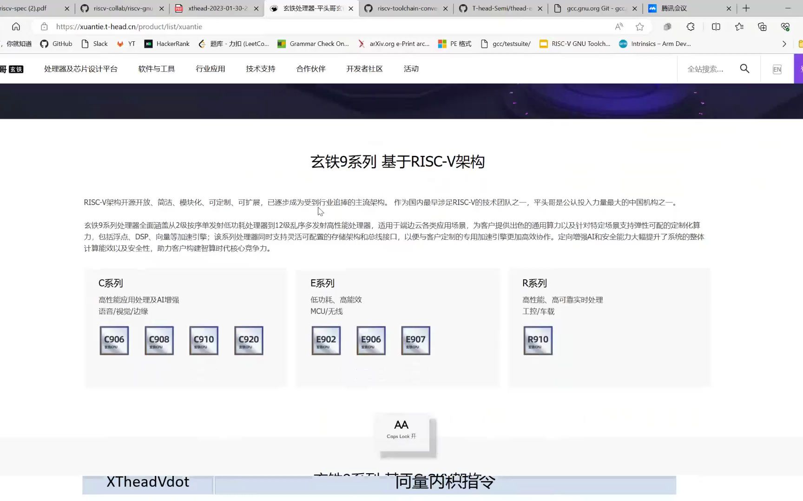
Task: Click the 全站搜索 search field
Action: (x=705, y=69)
